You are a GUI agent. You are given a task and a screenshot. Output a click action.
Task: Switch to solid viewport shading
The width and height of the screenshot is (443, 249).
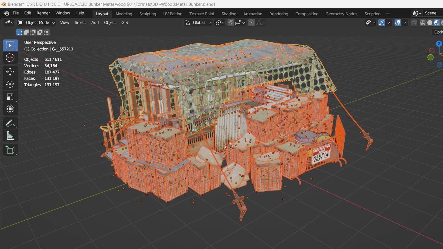click(x=430, y=22)
